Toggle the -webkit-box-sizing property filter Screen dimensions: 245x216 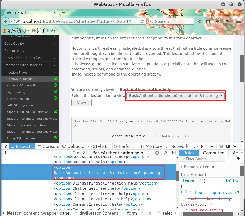(x=210, y=204)
